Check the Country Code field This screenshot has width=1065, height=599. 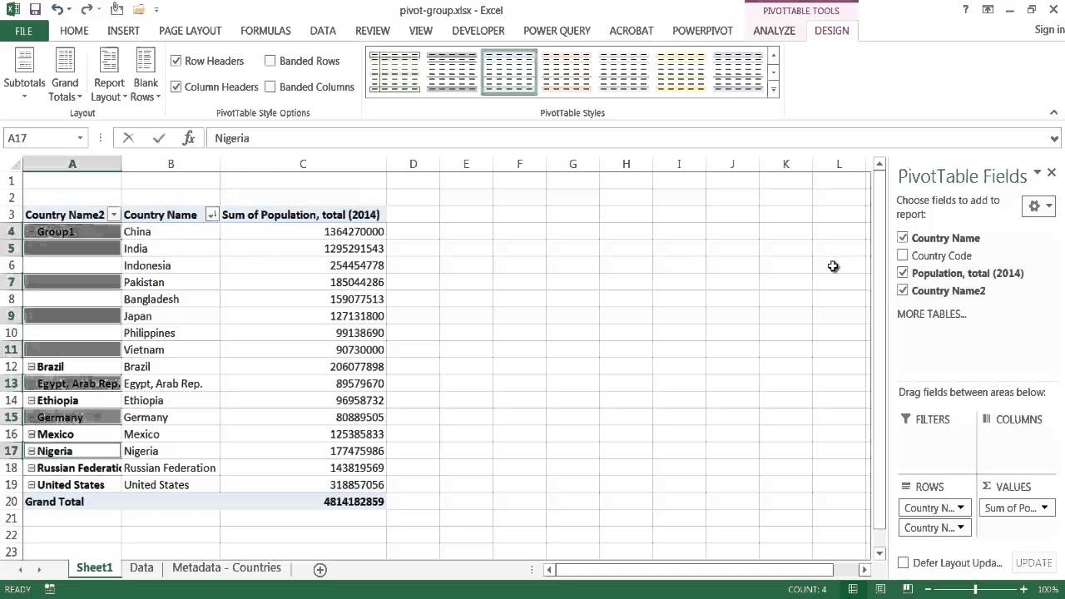point(903,255)
